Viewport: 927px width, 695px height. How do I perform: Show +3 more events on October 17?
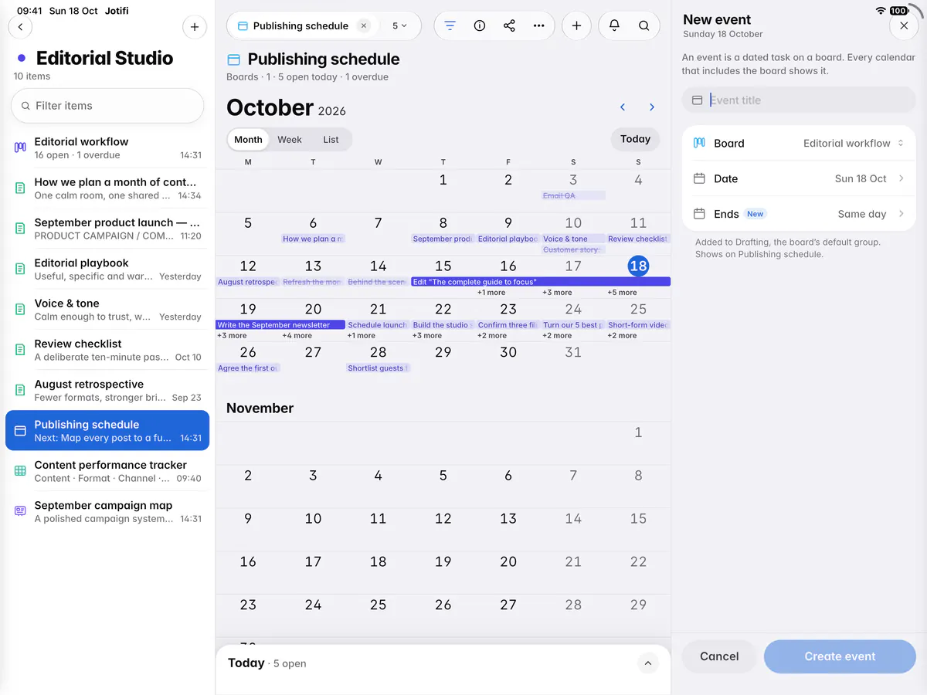557,293
